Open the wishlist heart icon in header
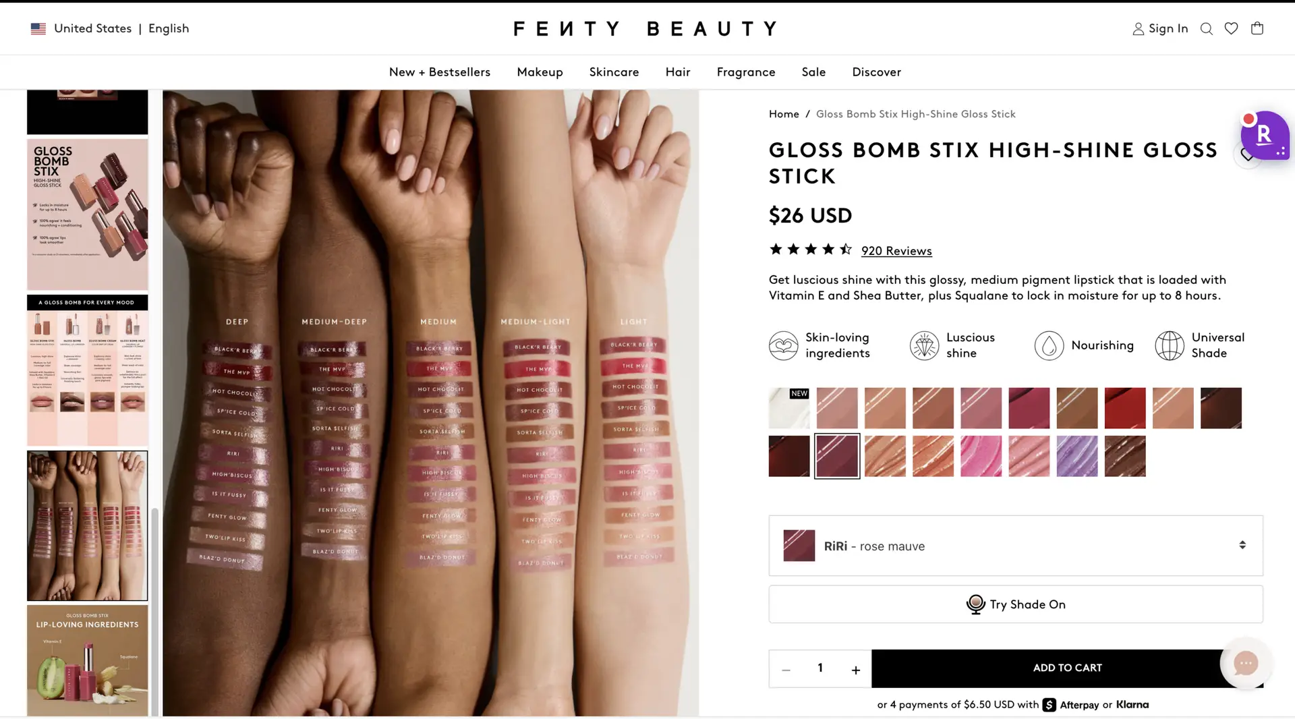The height and width of the screenshot is (719, 1295). click(1232, 28)
